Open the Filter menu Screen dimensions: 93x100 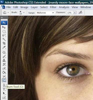pyautogui.click(x=53, y=7)
